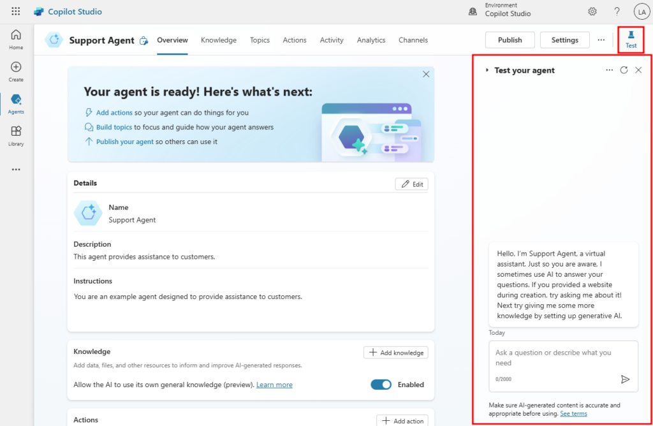Open the settings gear in the header
Image resolution: width=653 pixels, height=426 pixels.
pyautogui.click(x=592, y=11)
